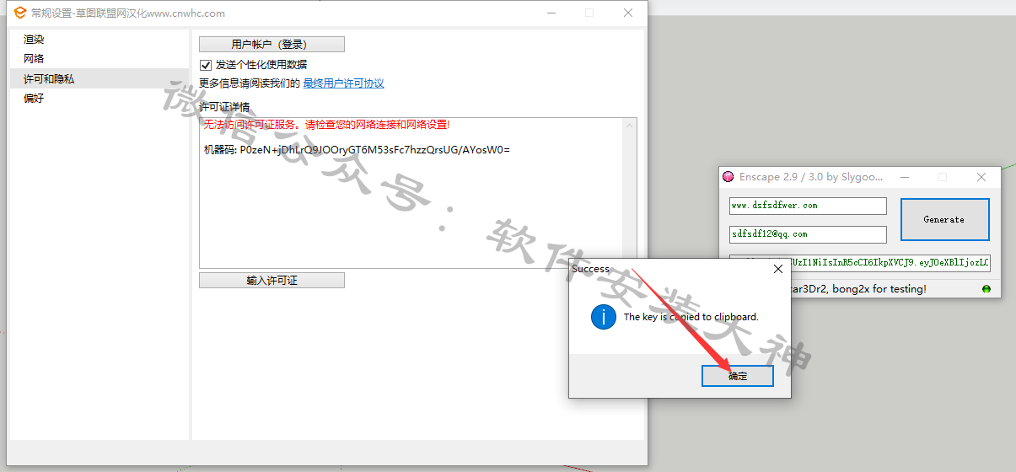Click the green status indicator in keygen
The image size is (1016, 472).
click(x=986, y=289)
